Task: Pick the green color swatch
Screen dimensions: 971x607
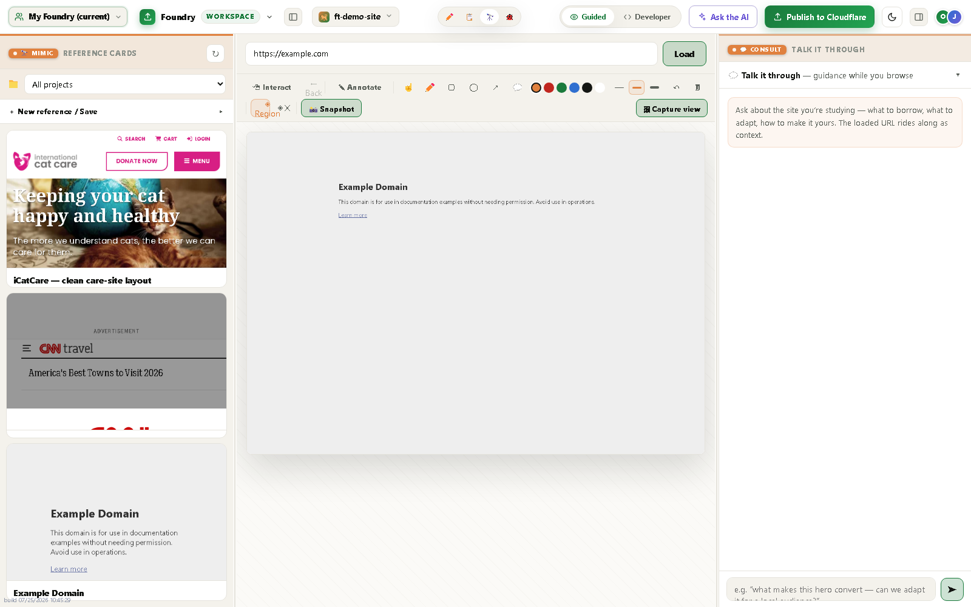Action: coord(561,87)
